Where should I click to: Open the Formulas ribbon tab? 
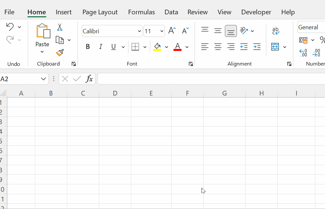pyautogui.click(x=141, y=12)
